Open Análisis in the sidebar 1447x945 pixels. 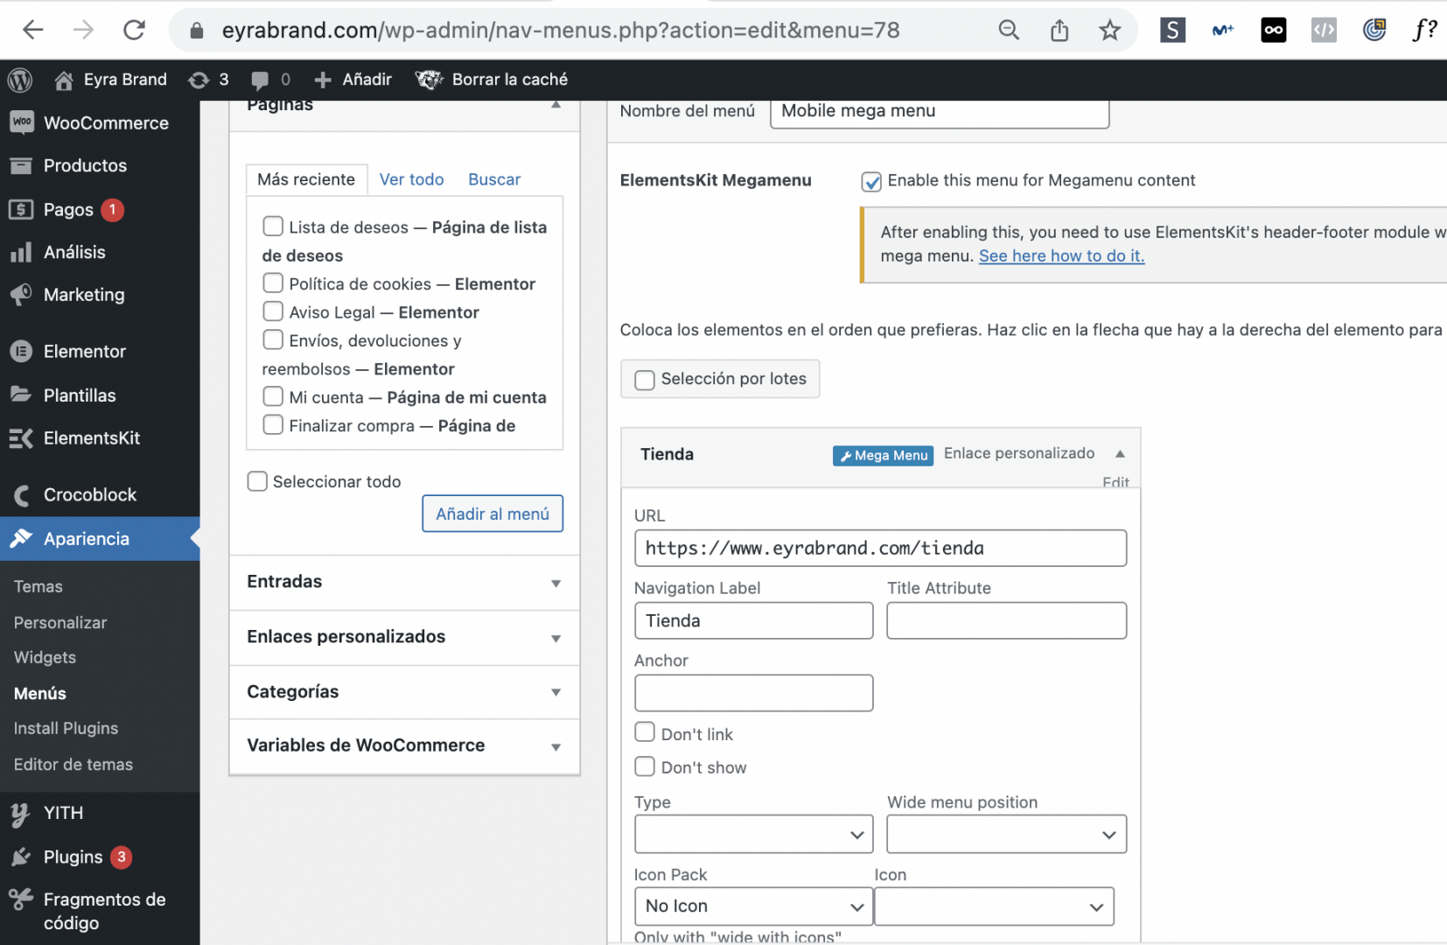[x=100, y=252]
